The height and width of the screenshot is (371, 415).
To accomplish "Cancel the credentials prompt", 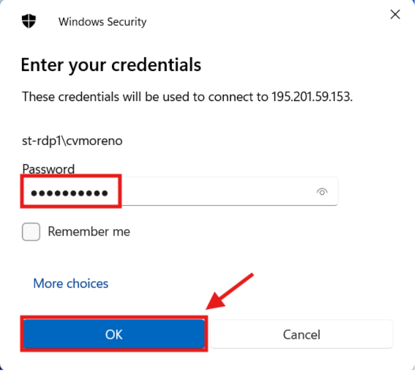I will (x=301, y=334).
